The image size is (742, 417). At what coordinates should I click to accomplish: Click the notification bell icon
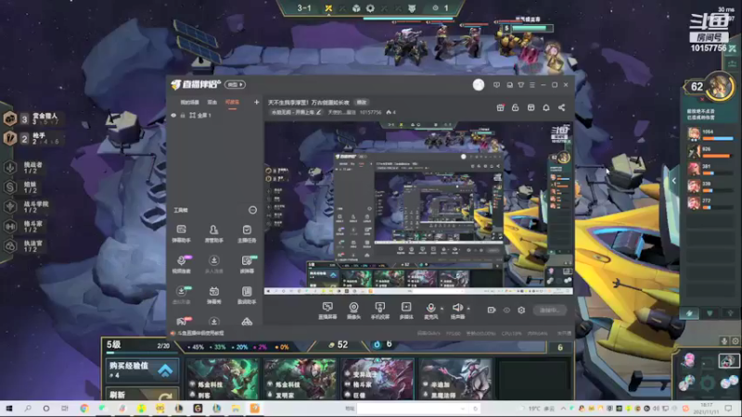coord(546,107)
